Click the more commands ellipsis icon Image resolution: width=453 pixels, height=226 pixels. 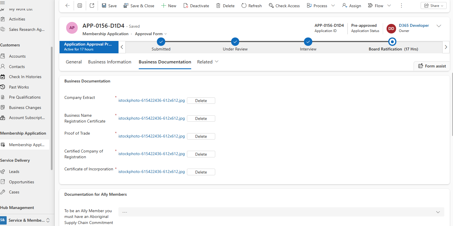[x=401, y=6]
